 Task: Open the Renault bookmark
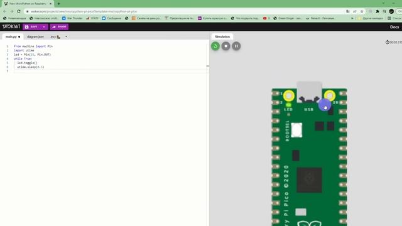tap(321, 18)
